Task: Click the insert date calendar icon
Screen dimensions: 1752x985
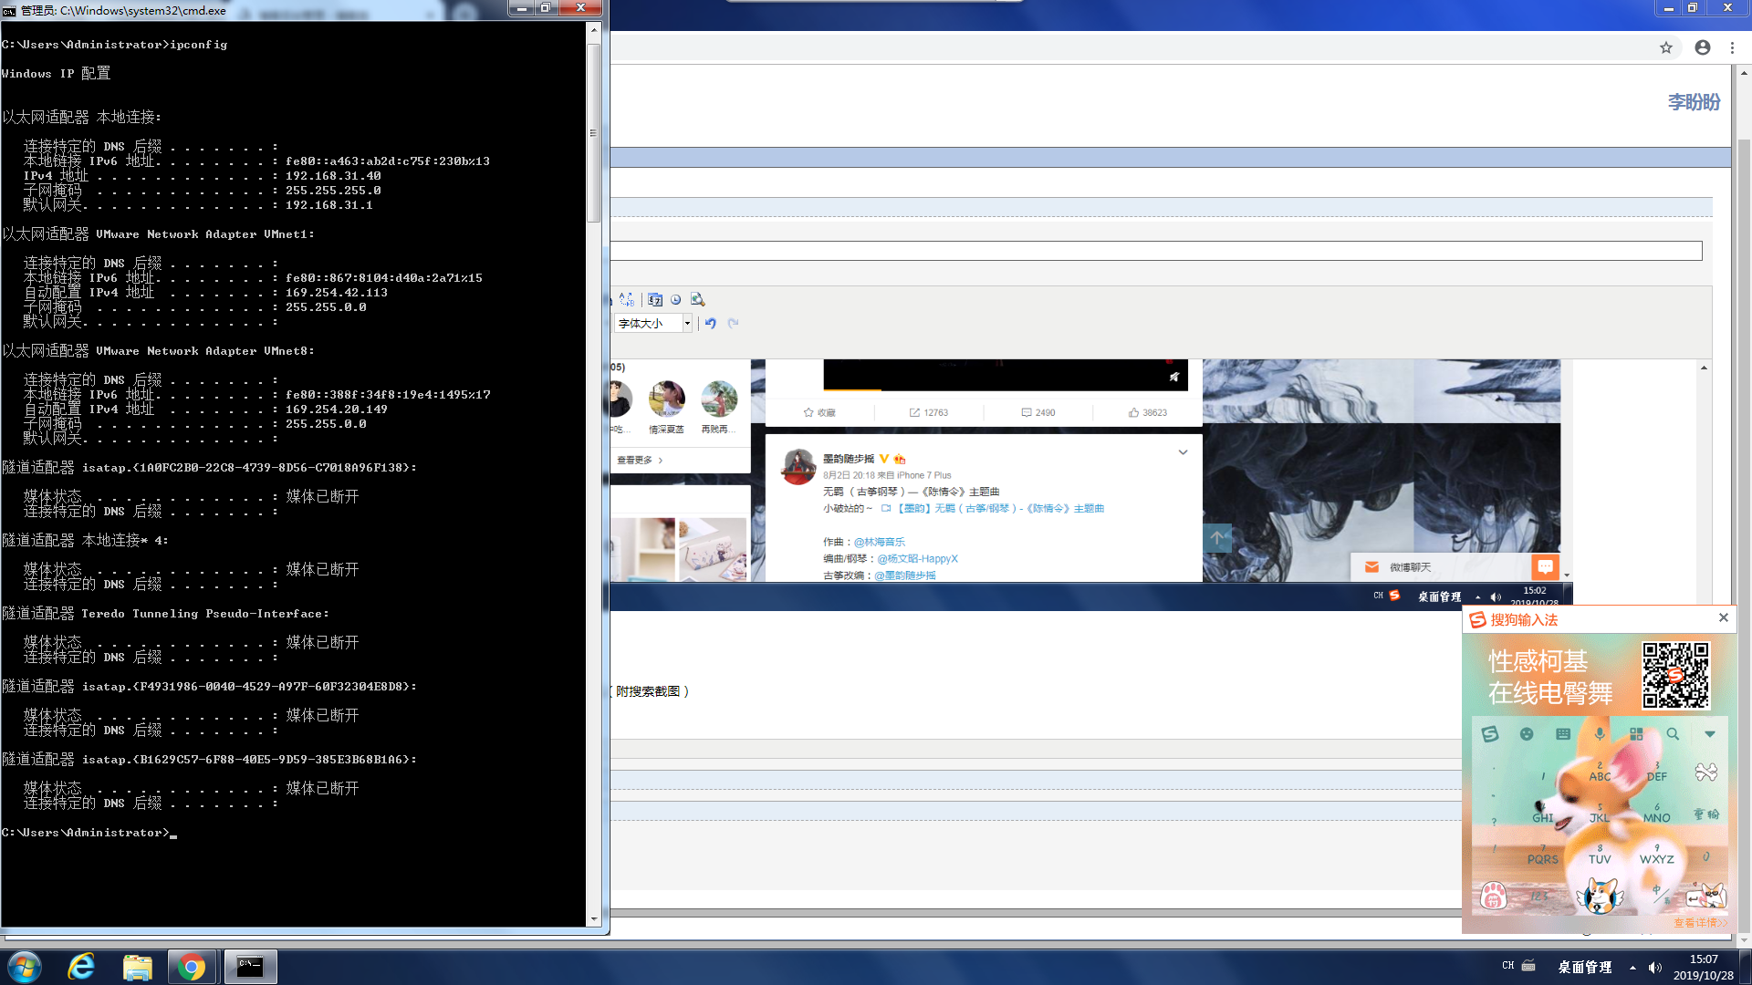Action: [x=655, y=299]
